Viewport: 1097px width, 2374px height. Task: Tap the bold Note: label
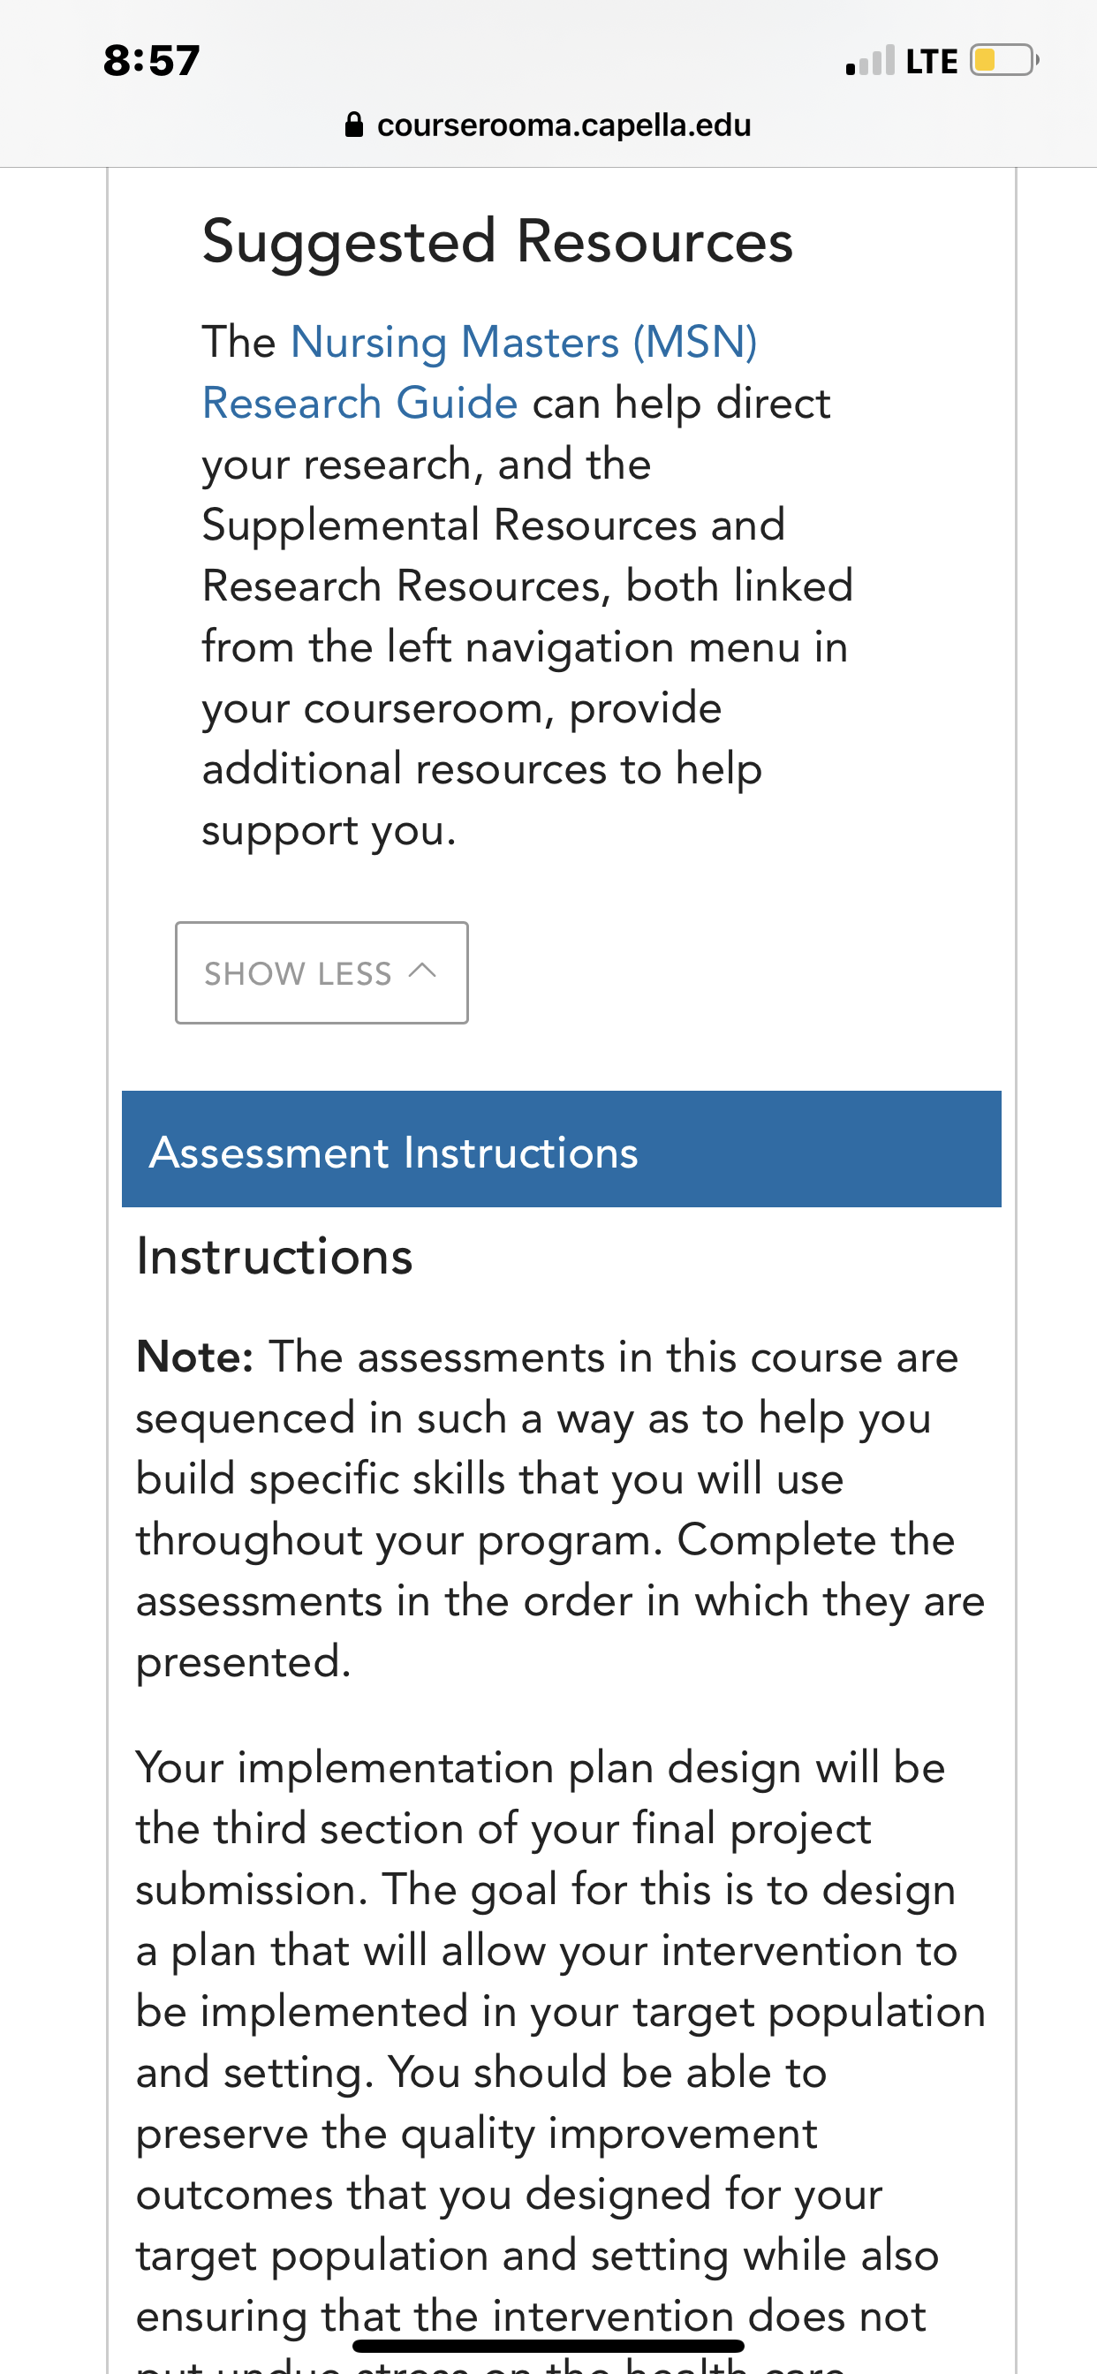(194, 1357)
